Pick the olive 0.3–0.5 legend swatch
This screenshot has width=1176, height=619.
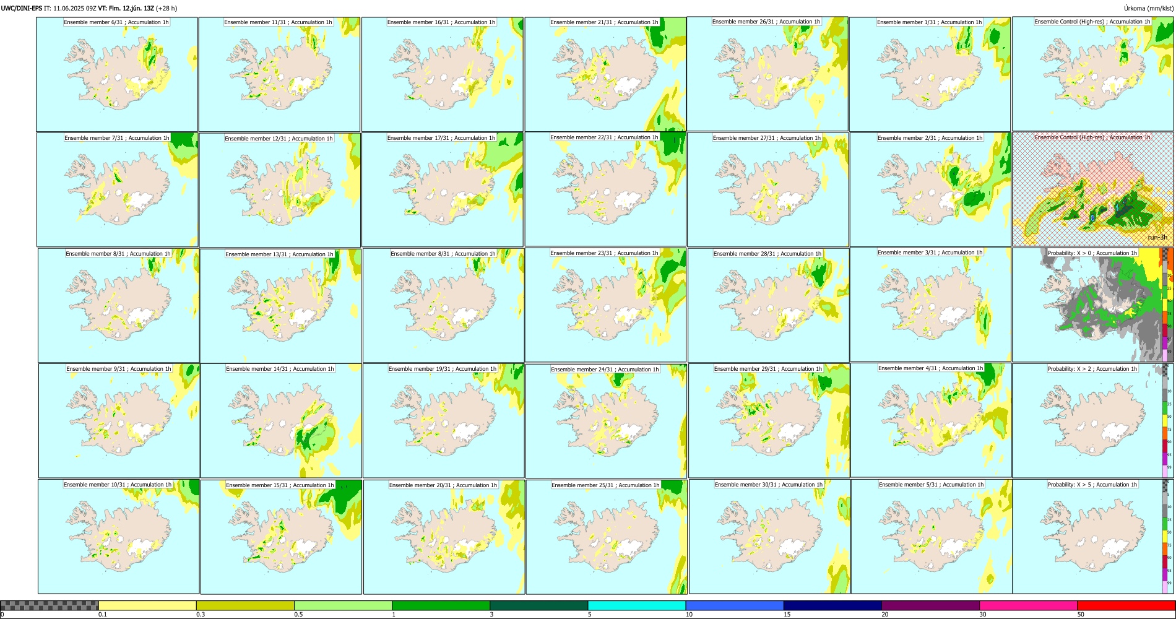pos(245,605)
